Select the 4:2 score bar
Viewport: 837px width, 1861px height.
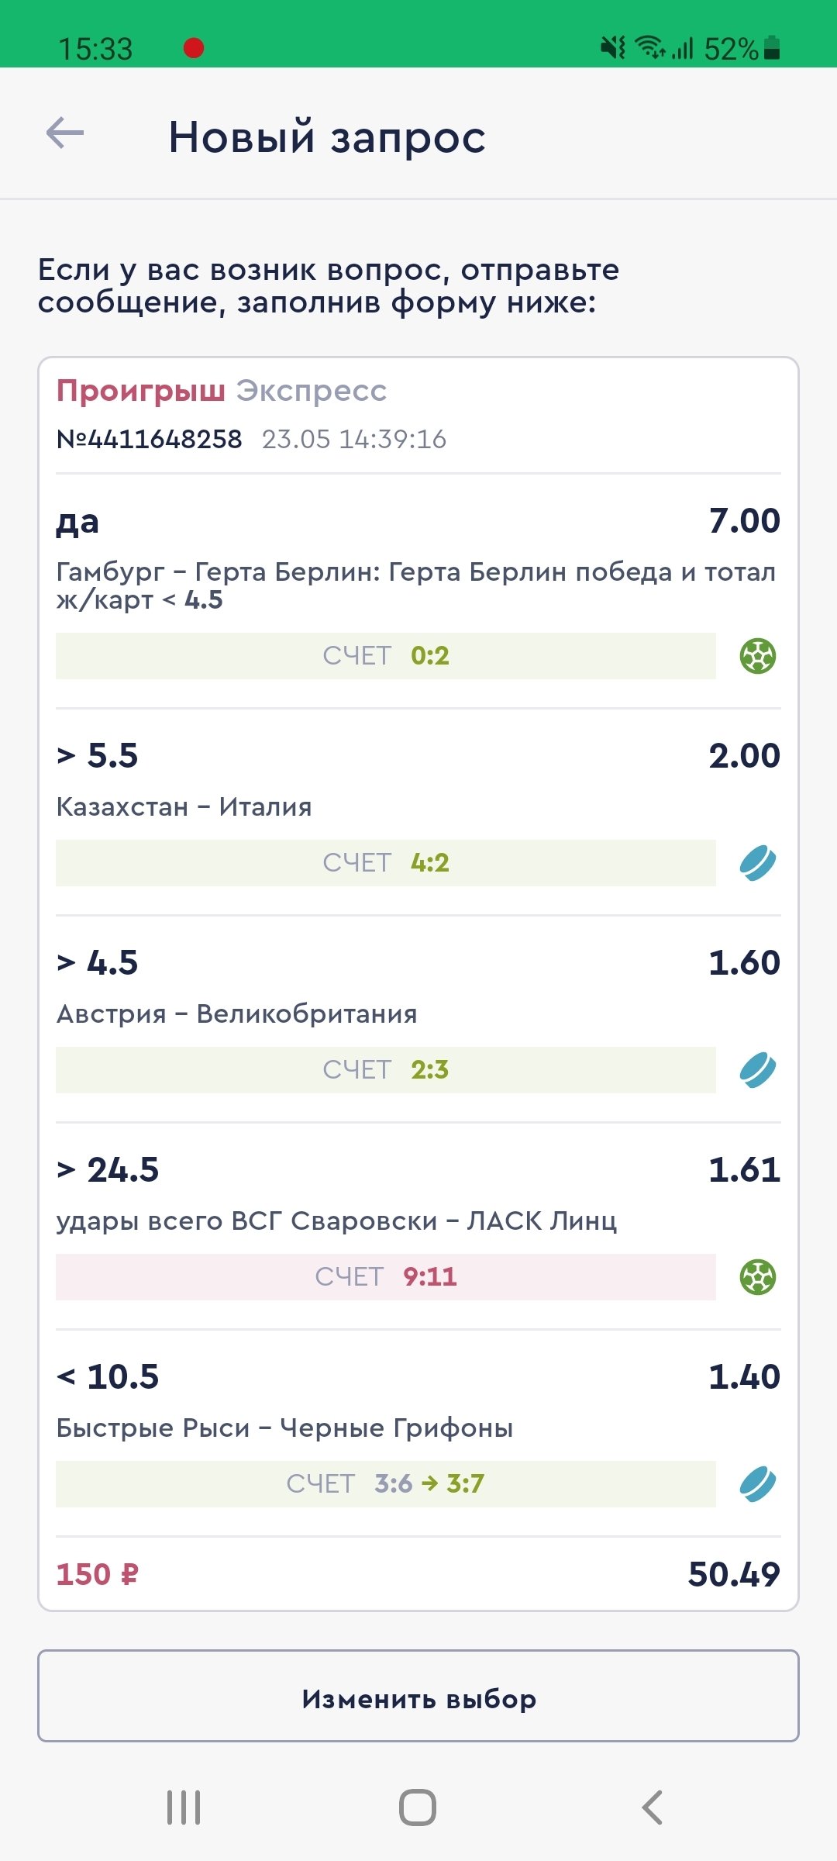(x=386, y=863)
